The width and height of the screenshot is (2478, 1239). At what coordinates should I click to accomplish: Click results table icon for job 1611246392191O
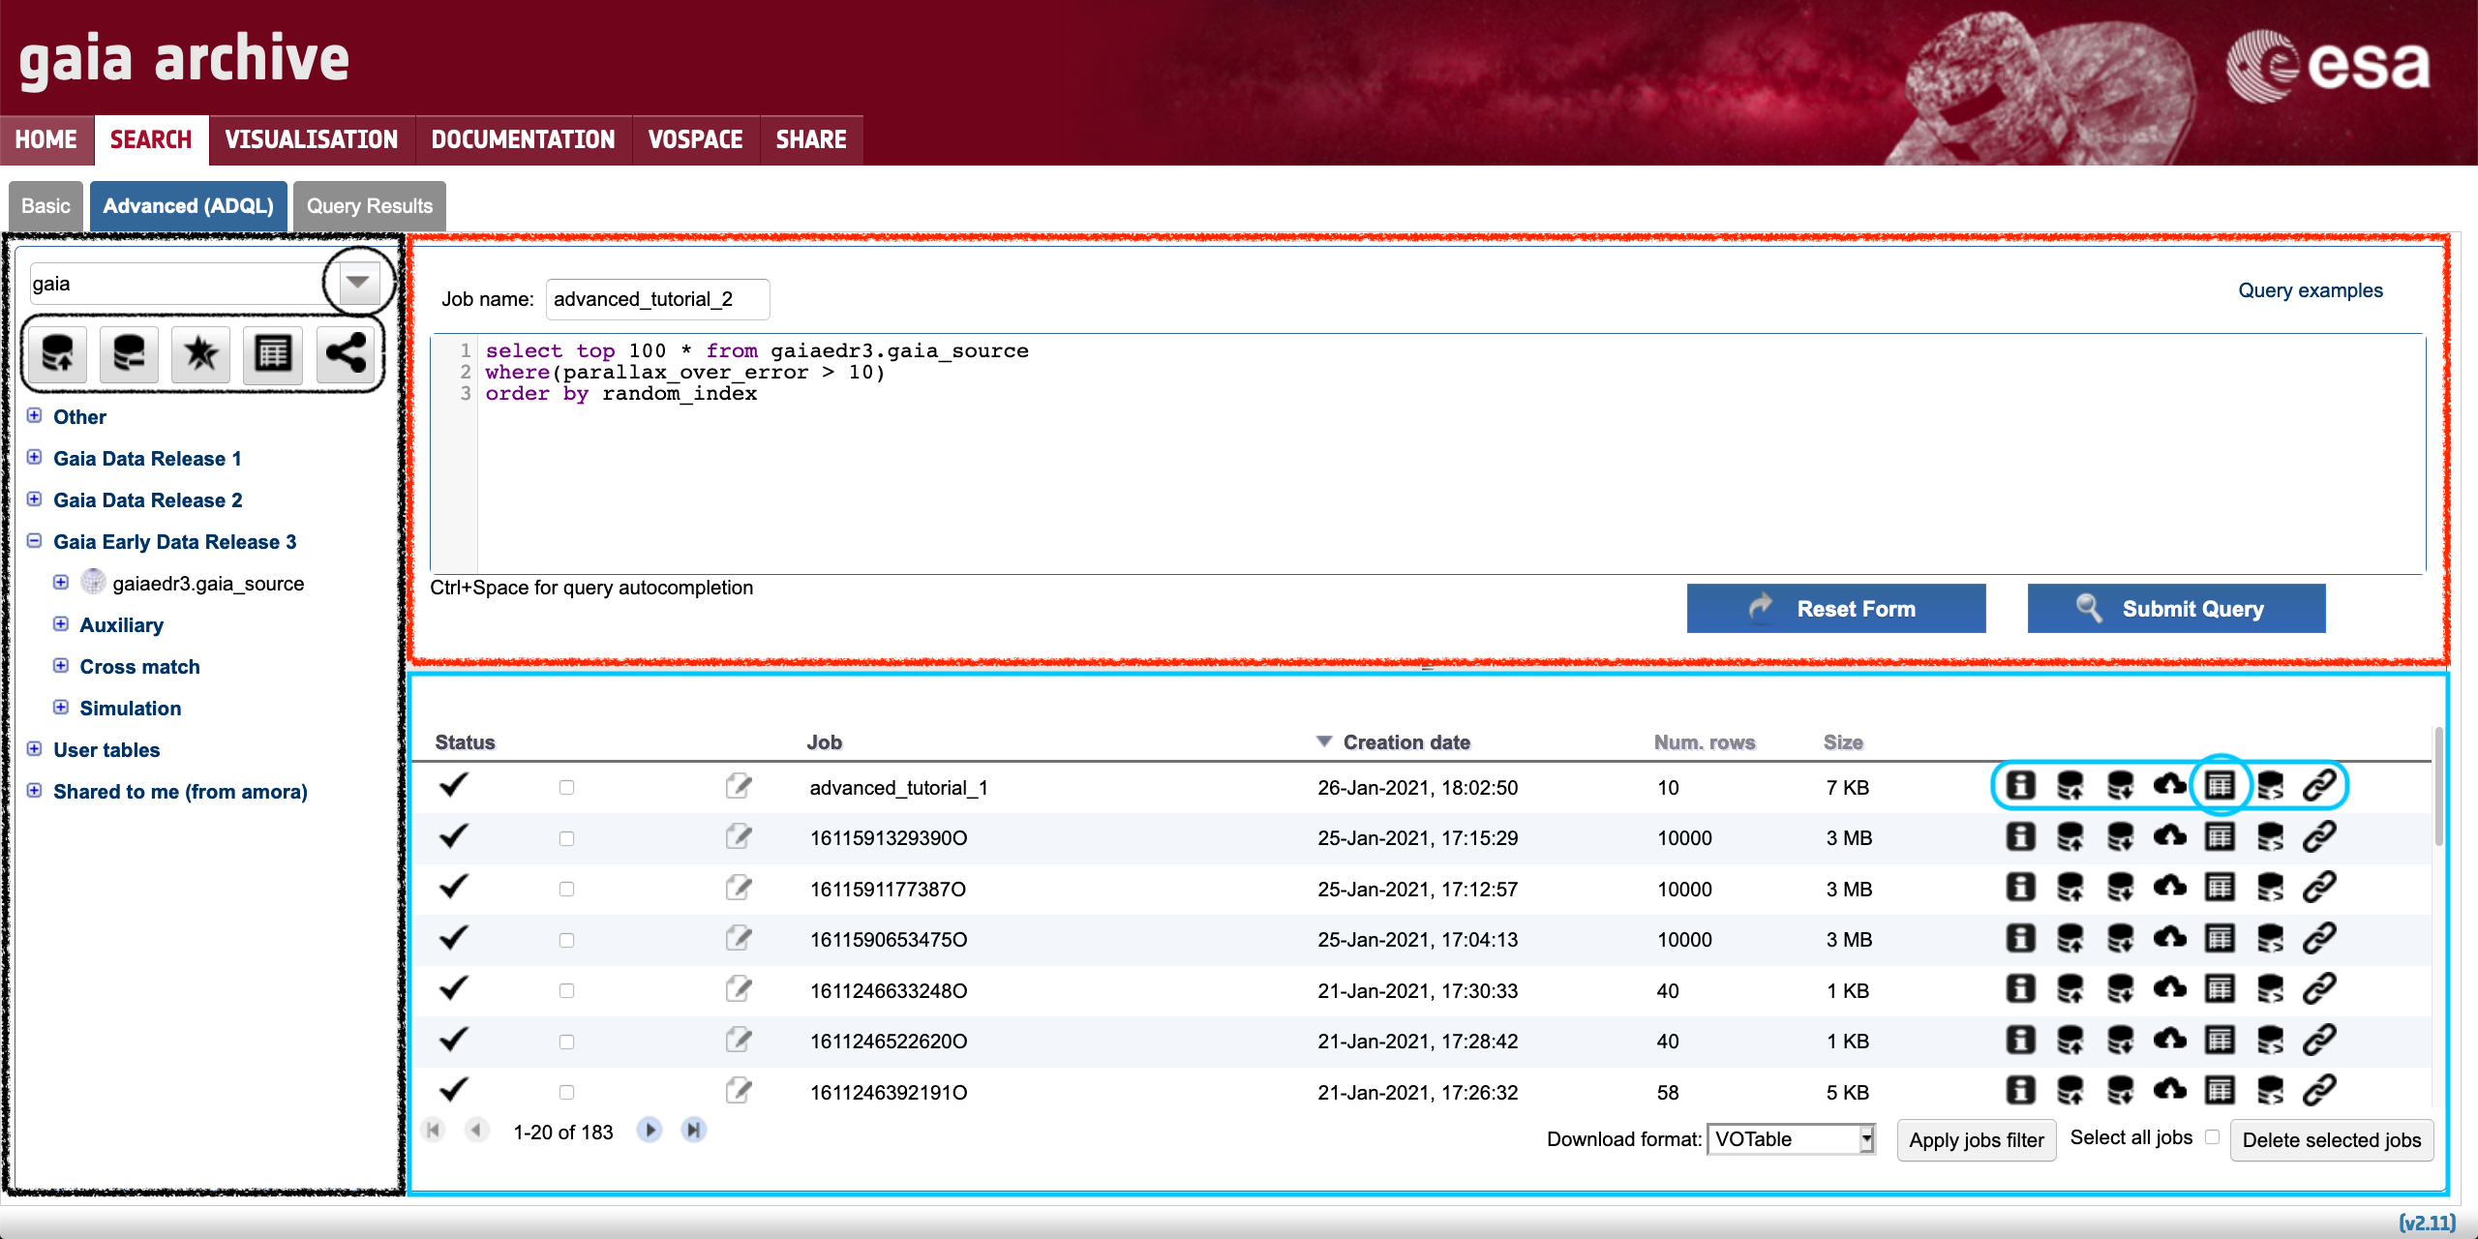(x=2220, y=1091)
